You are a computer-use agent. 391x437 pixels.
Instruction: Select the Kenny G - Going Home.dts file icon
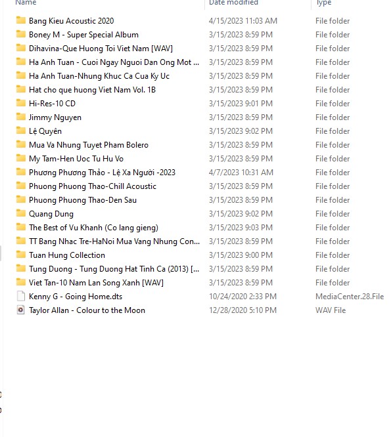(x=20, y=296)
